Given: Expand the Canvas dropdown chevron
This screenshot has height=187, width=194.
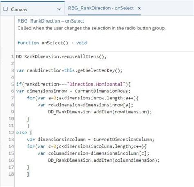Looking at the screenshot, I should point(59,9).
